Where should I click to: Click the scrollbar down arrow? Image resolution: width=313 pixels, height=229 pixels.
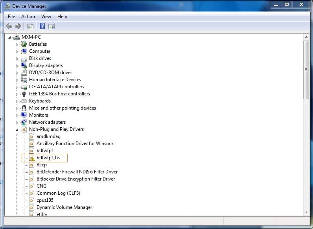(x=306, y=212)
